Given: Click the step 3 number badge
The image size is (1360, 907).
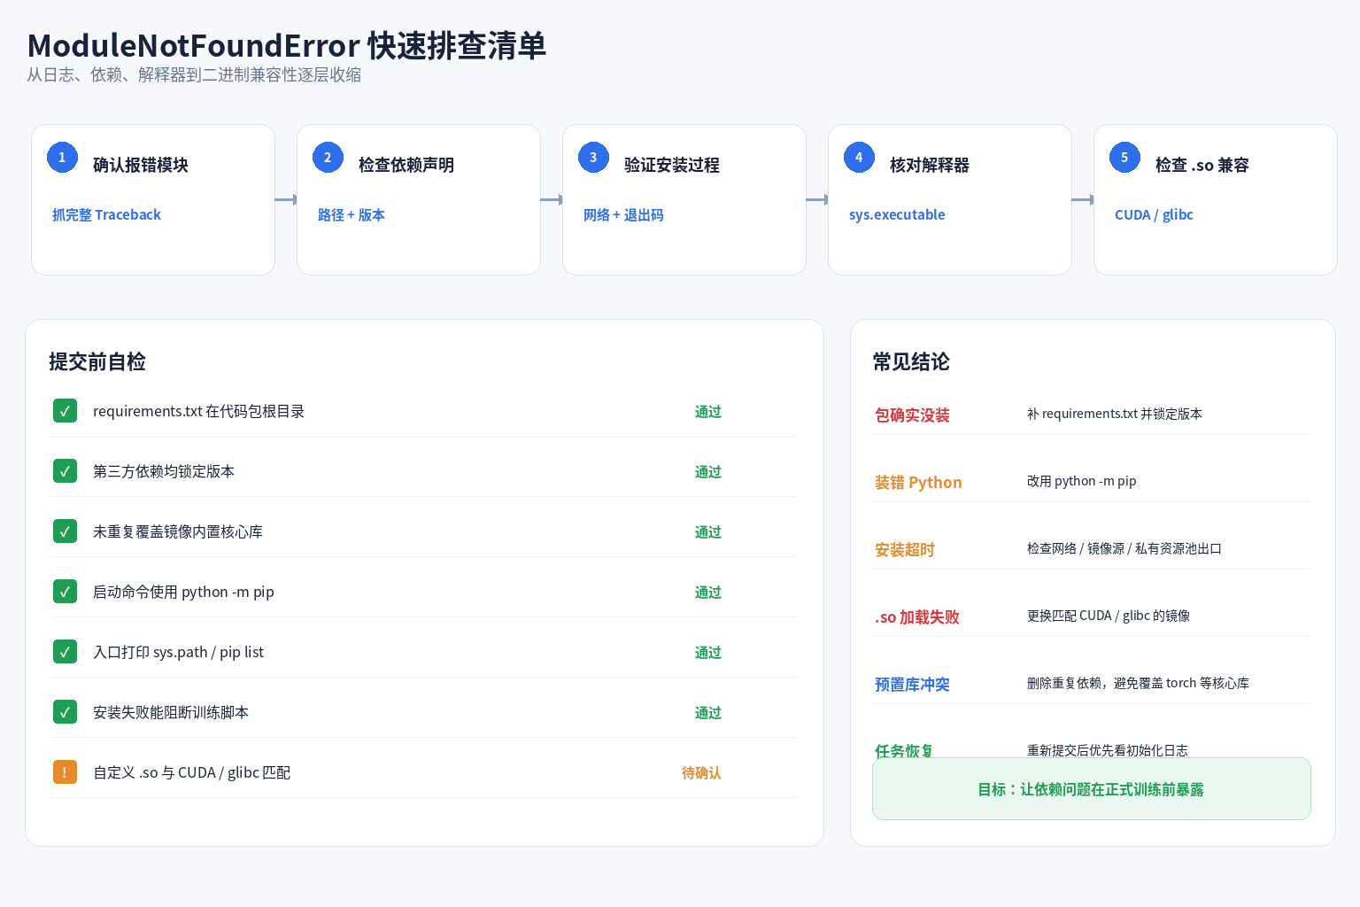Looking at the screenshot, I should [x=593, y=158].
